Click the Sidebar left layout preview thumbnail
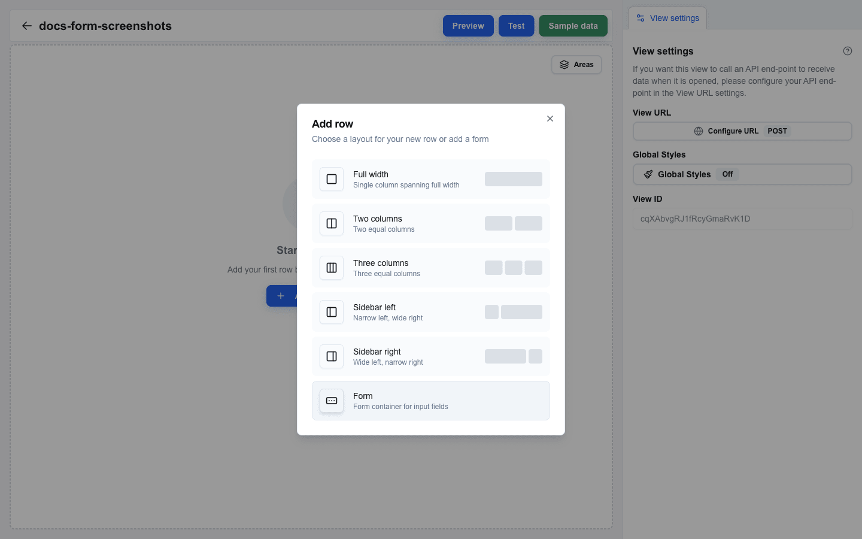The height and width of the screenshot is (539, 862). (x=514, y=312)
